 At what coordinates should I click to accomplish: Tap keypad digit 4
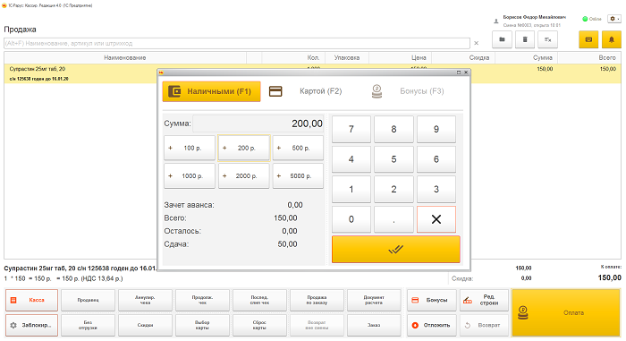coord(351,159)
